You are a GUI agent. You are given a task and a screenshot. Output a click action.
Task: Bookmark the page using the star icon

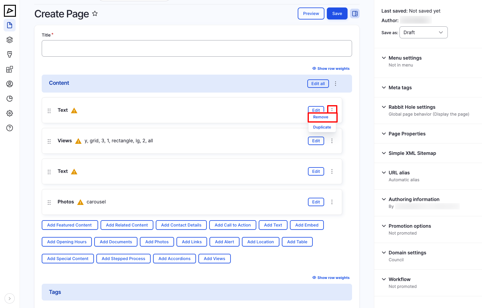pyautogui.click(x=95, y=14)
